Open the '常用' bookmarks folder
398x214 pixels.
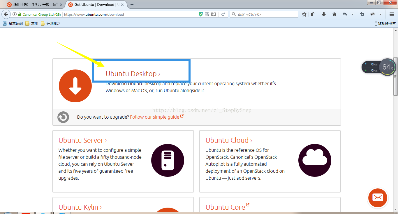pos(32,24)
